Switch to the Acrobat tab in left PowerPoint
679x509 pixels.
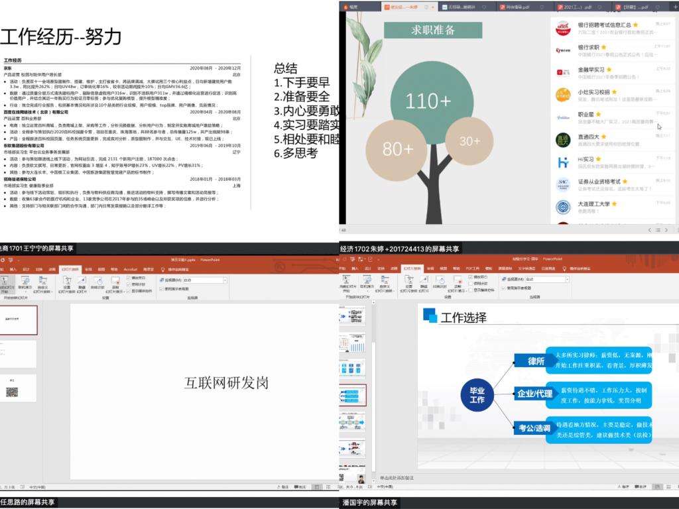click(x=130, y=269)
